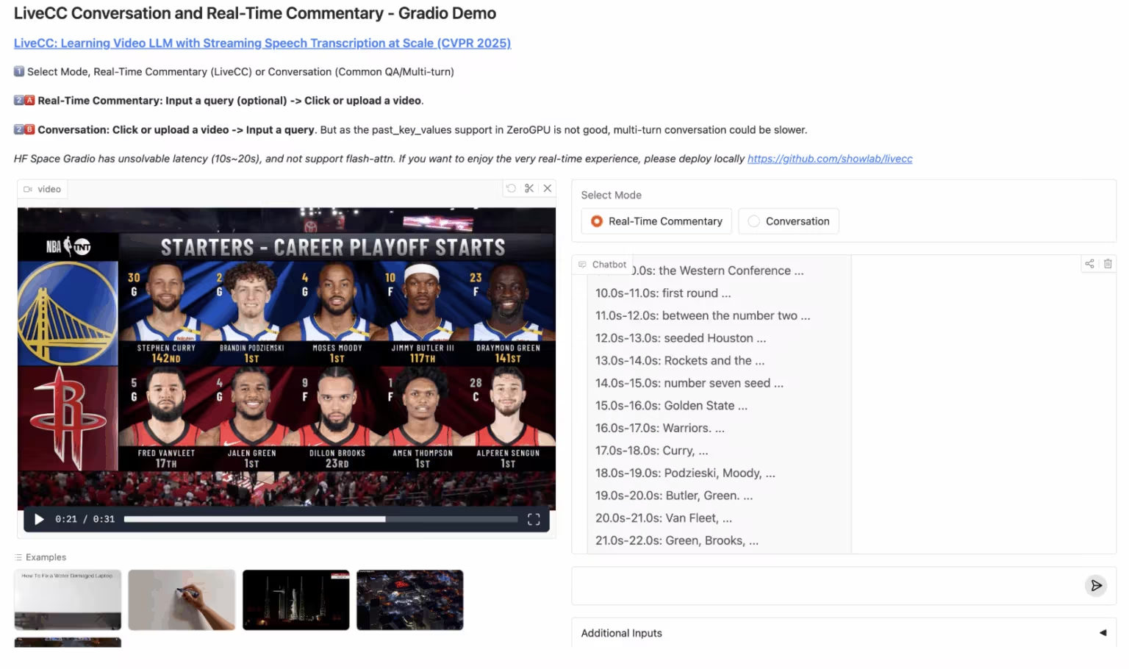
Task: Click the scissors trim icon for the video
Action: [529, 188]
